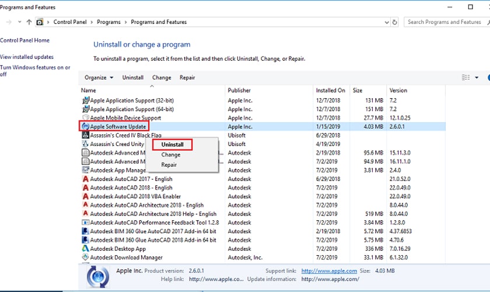Select the size cell '27.7 MB'
This screenshot has width=490, height=292.
pos(373,118)
